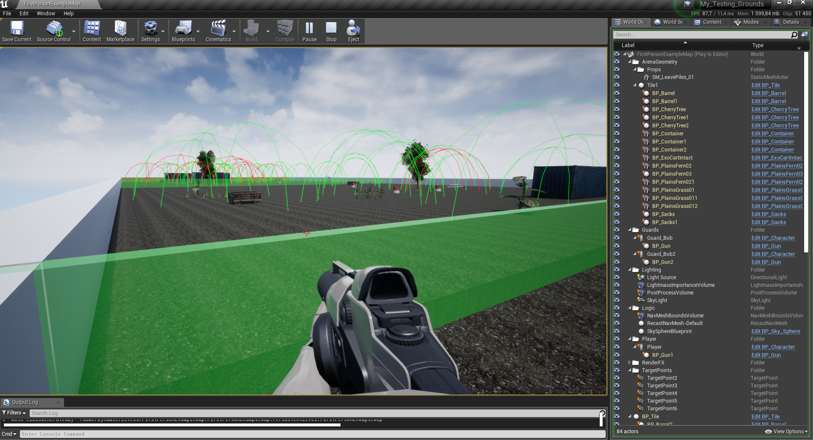Click the Compile toolbar icon
813x440 pixels.
click(x=285, y=28)
